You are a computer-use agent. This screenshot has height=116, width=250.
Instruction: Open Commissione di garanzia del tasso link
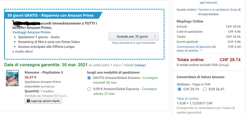(196, 47)
